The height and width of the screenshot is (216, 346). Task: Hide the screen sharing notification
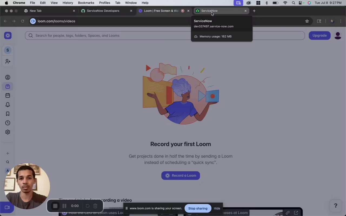tap(217, 208)
